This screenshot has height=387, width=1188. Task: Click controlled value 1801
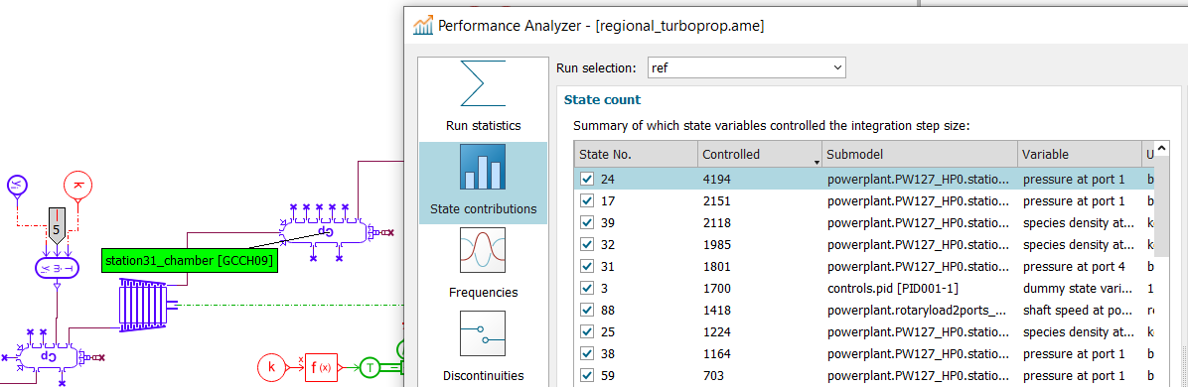pos(717,267)
